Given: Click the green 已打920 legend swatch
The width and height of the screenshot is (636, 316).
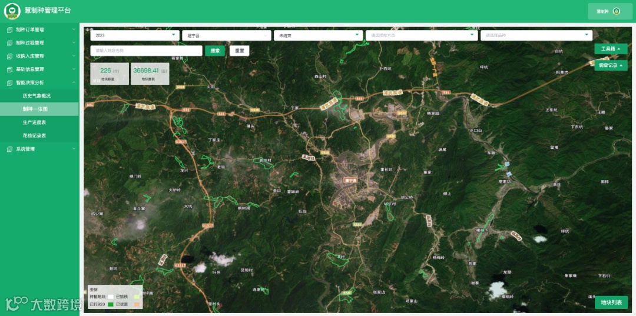Looking at the screenshot, I should tap(110, 304).
